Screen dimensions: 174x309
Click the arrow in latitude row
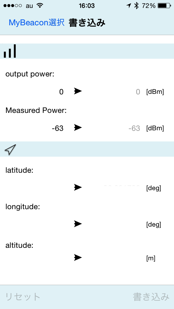[78, 187]
